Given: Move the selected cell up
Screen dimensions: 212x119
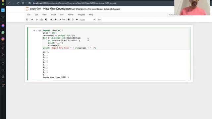Looking at the screenshot, I should (51, 20).
